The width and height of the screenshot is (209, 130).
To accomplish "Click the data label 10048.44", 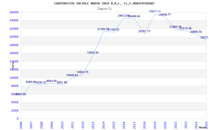I will (72, 75).
